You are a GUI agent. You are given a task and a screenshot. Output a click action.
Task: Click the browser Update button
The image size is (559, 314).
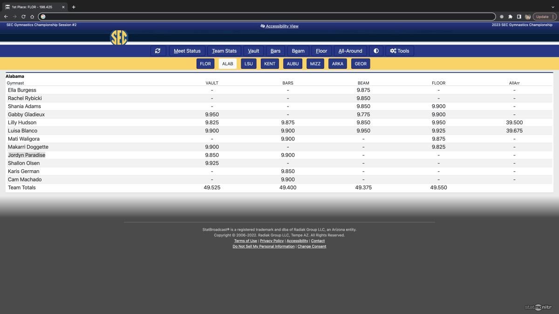coord(542,16)
